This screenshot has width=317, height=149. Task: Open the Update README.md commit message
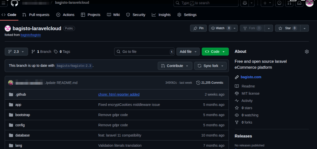(61, 83)
